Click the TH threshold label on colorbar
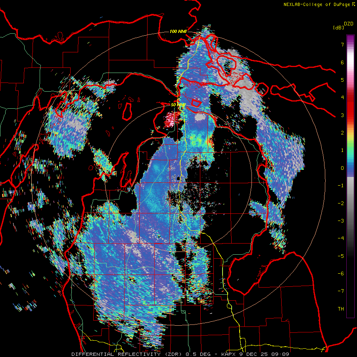This screenshot has width=357, height=357. [341, 309]
